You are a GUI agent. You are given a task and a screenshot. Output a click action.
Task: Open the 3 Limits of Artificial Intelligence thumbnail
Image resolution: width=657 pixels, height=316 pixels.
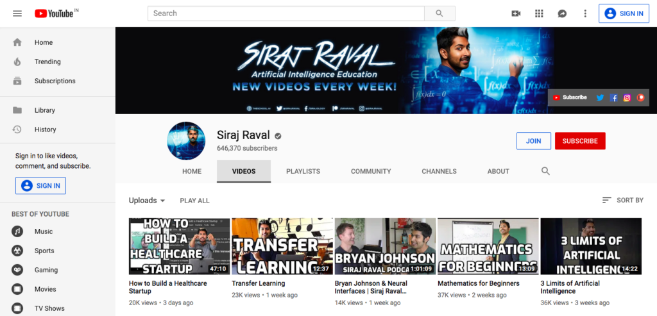pos(591,246)
